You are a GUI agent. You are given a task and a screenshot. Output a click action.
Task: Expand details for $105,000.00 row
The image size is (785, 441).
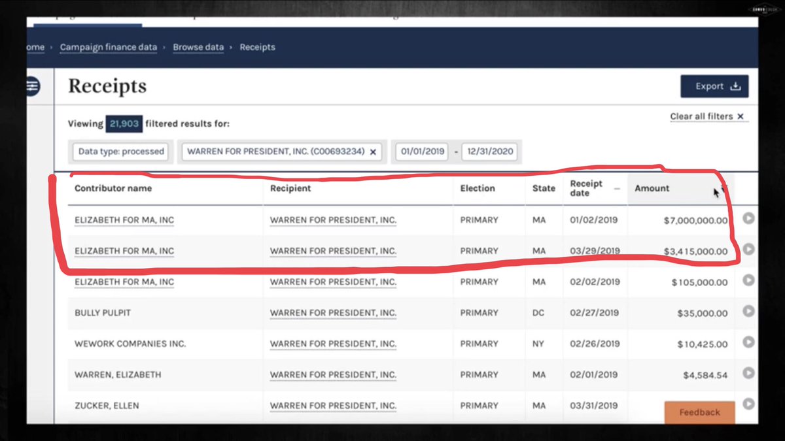[x=748, y=280]
